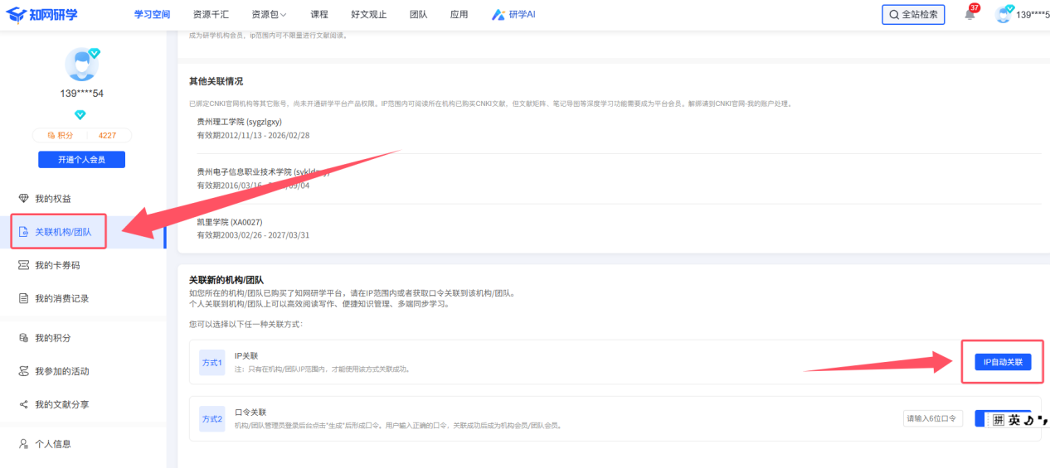Open the 团队 navigation item

[419, 15]
